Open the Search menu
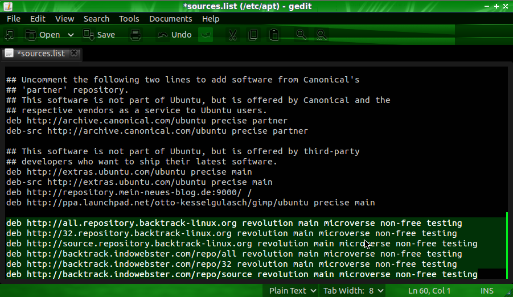513x297 pixels. point(96,19)
